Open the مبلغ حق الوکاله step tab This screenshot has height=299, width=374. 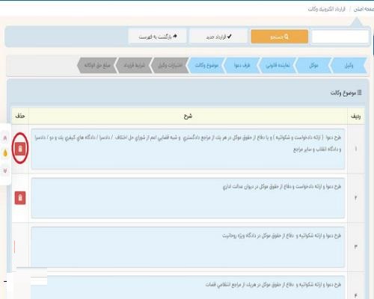point(97,65)
